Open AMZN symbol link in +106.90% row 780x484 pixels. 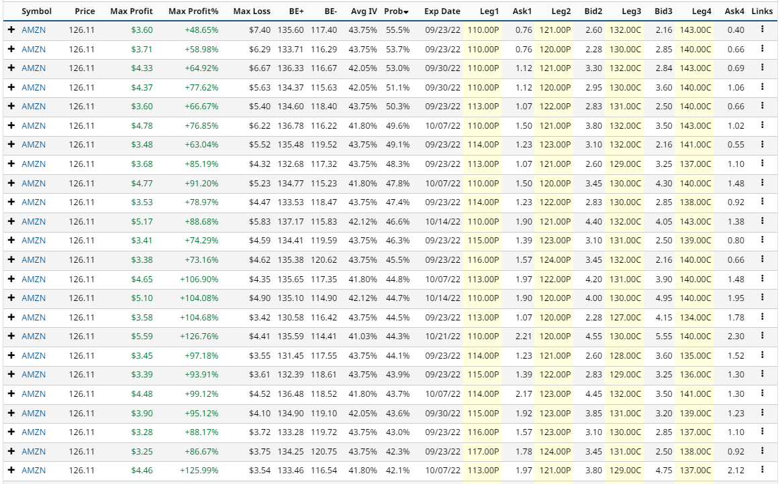[34, 280]
